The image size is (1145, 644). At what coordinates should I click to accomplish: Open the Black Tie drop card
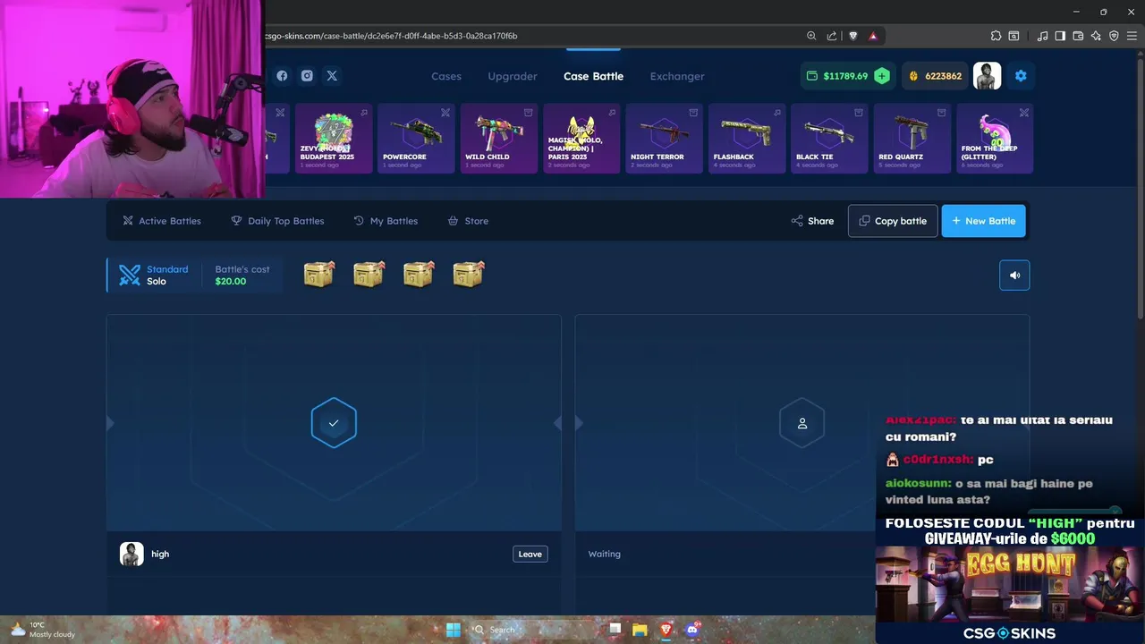(x=829, y=139)
